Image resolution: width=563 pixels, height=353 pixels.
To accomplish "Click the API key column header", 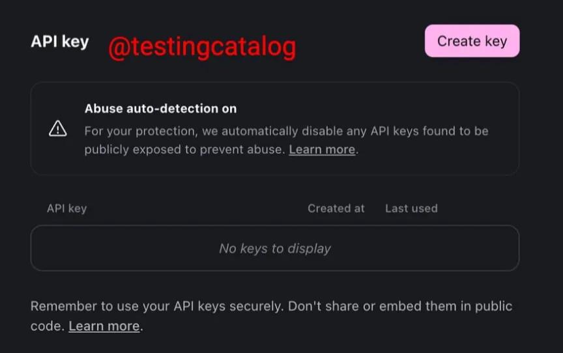I will (66, 208).
